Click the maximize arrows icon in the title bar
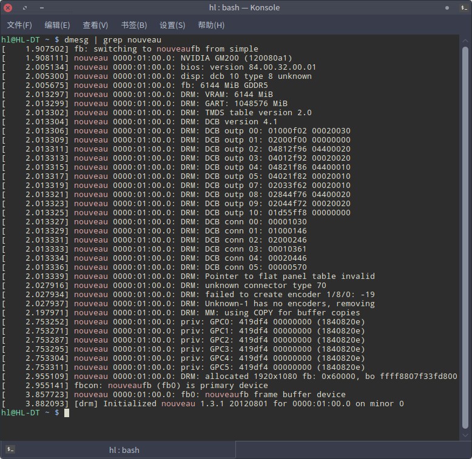This screenshot has width=472, height=459. click(25, 8)
